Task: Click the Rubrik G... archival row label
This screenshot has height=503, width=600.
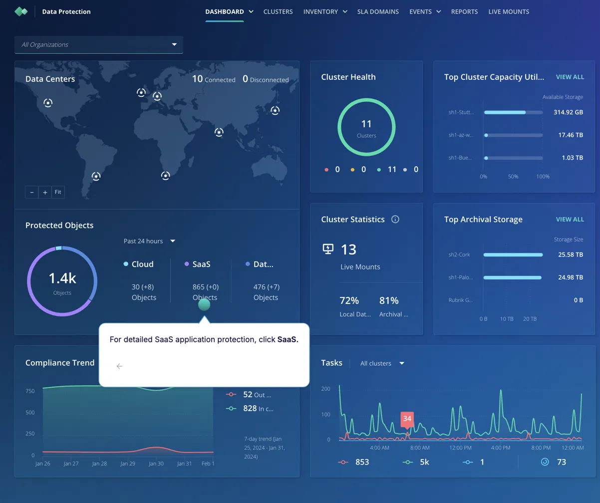Action: tap(461, 300)
